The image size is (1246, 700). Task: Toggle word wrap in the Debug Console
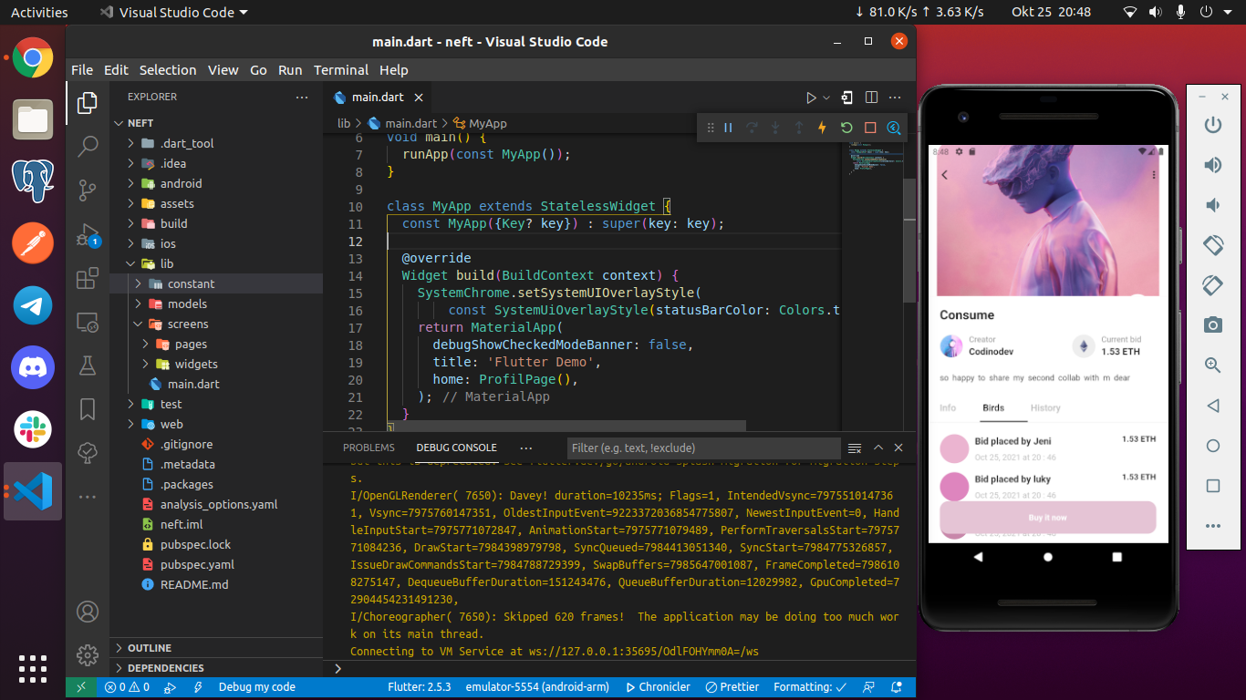click(854, 448)
